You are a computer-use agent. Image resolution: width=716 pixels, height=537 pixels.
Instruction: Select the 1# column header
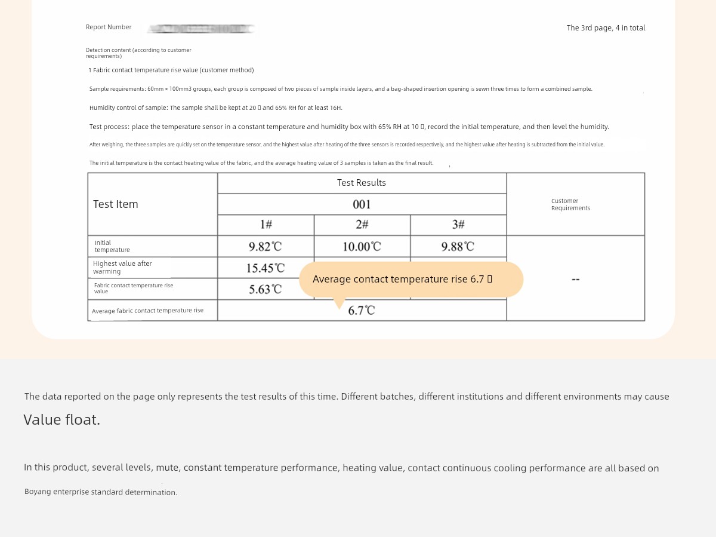(266, 225)
